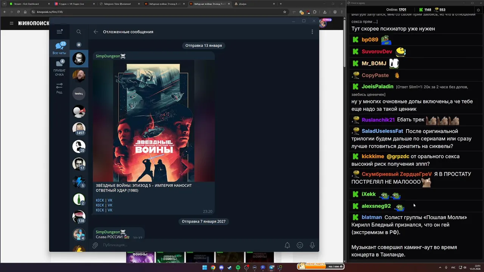This screenshot has height=272, width=484.
Task: Click username JoeisPaladin in Kick chat
Action: click(377, 87)
